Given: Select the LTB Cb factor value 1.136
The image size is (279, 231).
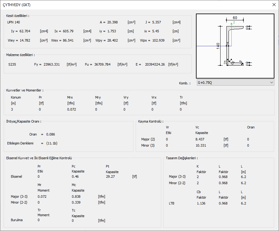Looking at the screenshot, I should tap(201, 203).
